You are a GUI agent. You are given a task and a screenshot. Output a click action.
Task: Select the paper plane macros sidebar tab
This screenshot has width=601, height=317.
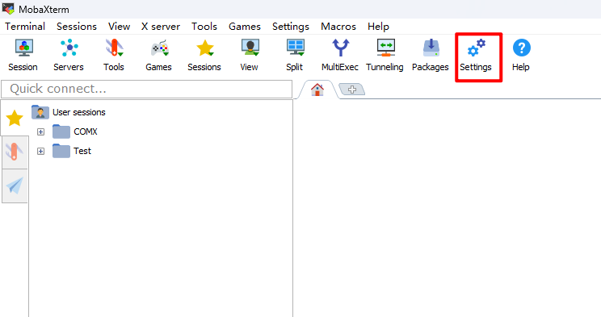(x=15, y=186)
